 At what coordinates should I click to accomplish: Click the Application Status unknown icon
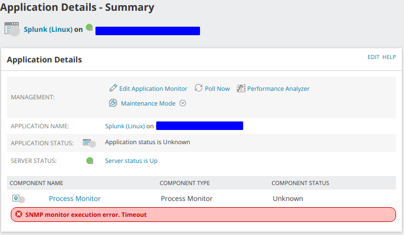[89, 143]
